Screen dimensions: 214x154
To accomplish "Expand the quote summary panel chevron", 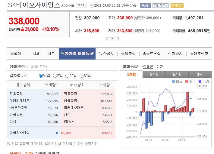I will [x=112, y=38].
